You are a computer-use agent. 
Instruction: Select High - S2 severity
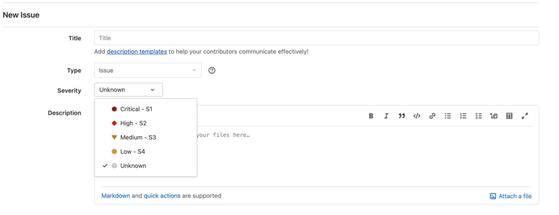tap(146, 124)
